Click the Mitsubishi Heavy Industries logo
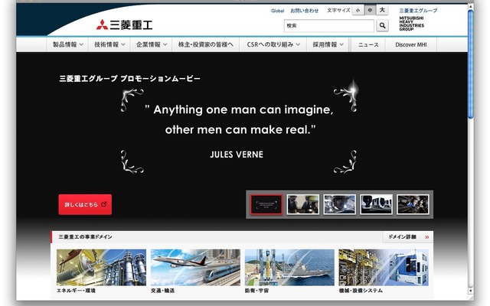Viewport: 490px width, 306px height. pos(124,24)
